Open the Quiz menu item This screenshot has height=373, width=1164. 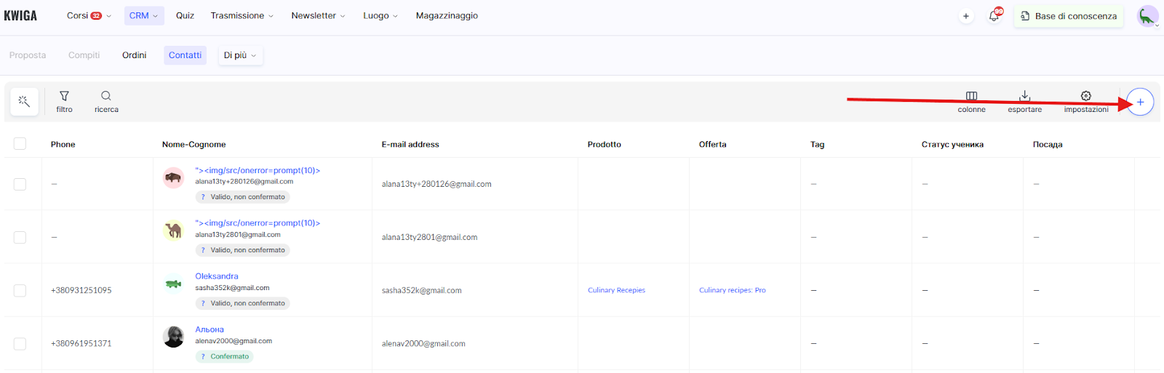click(x=185, y=15)
